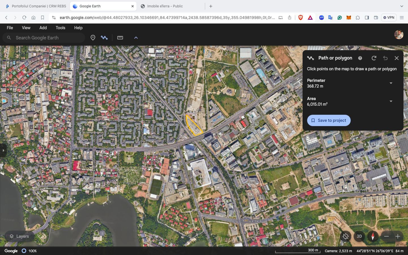Click the compass to reset north
The image size is (408, 255).
(373, 236)
